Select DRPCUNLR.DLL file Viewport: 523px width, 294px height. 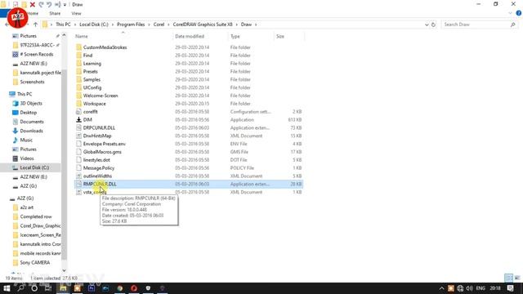tap(99, 127)
